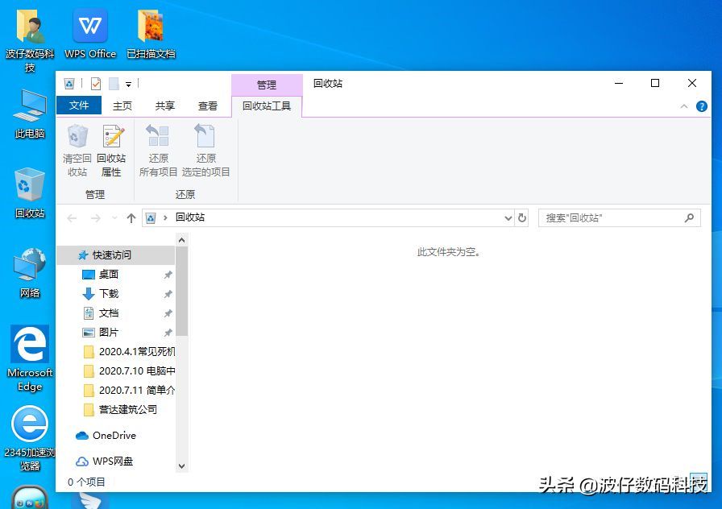
Task: Click 回收站 in the address bar
Action: (189, 217)
